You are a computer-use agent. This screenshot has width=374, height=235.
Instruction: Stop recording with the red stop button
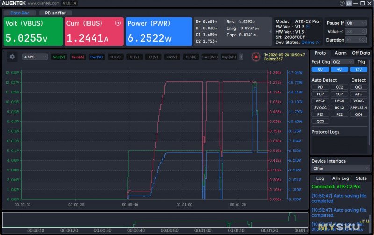[x=256, y=57]
